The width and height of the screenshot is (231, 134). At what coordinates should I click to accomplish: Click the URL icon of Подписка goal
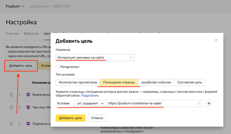click(x=28, y=124)
